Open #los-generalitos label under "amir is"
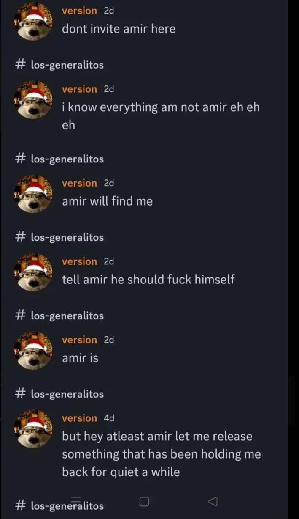 59,394
